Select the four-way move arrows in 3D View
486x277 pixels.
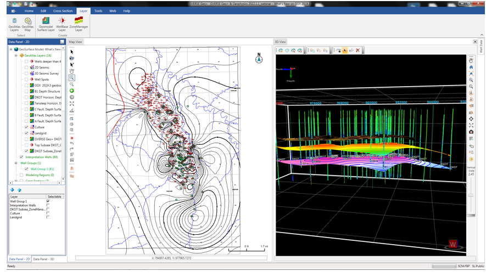coord(471,119)
